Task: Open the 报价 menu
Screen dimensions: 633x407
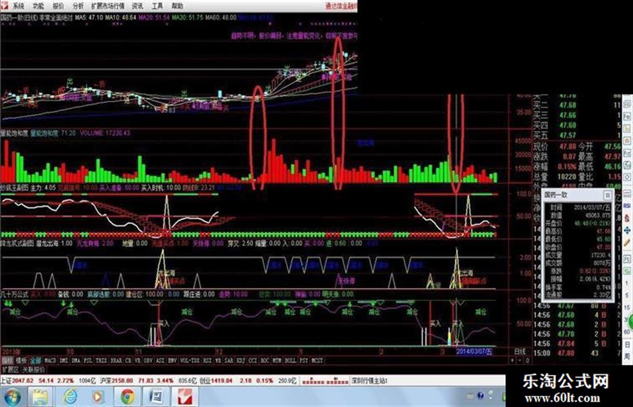Action: click(58, 5)
